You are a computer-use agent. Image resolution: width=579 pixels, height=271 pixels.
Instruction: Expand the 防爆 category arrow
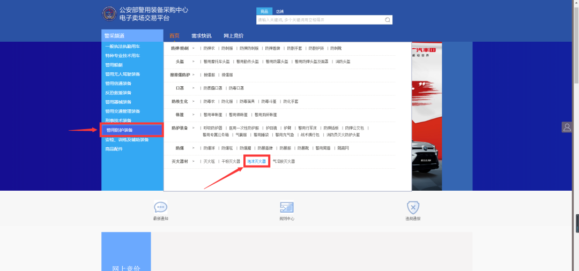coord(194,148)
